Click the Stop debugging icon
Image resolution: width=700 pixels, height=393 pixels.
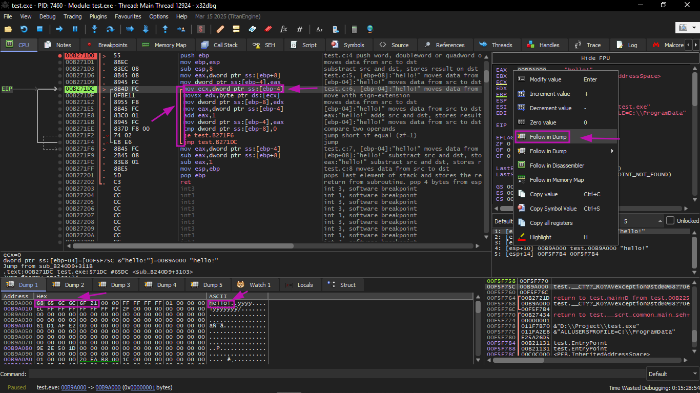point(39,29)
